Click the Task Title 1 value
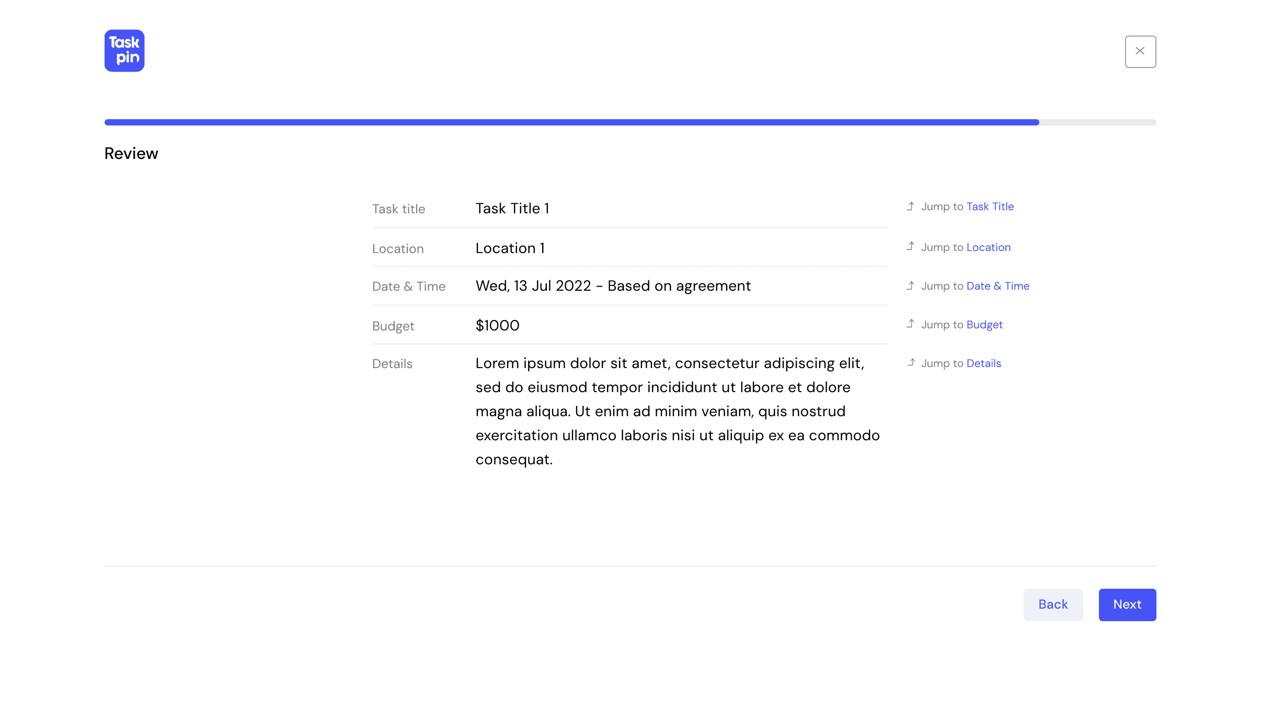This screenshot has height=709, width=1261. point(512,209)
